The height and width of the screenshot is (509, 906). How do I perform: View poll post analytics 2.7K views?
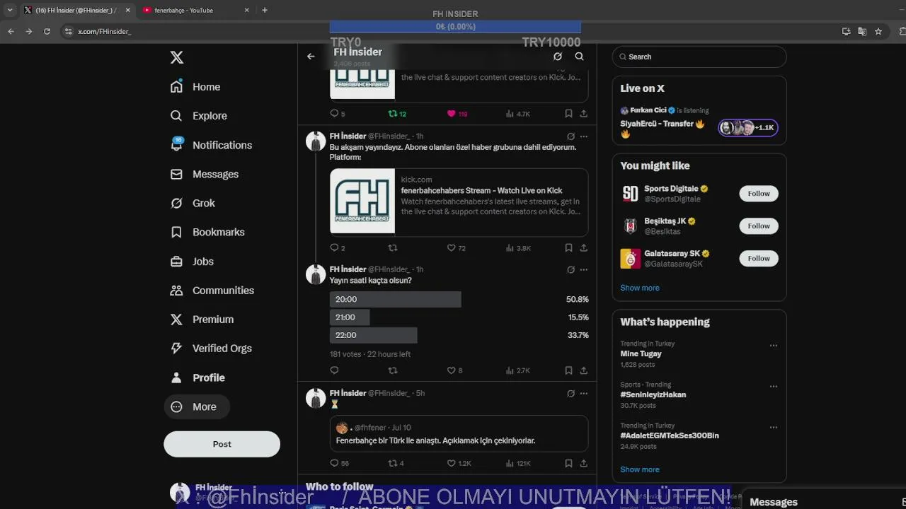click(518, 370)
